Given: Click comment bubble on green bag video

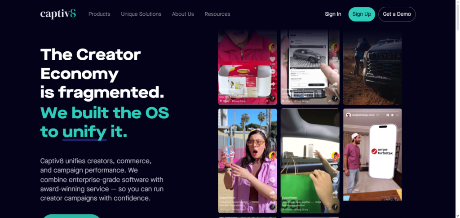Looking at the screenshot, I should [335, 180].
